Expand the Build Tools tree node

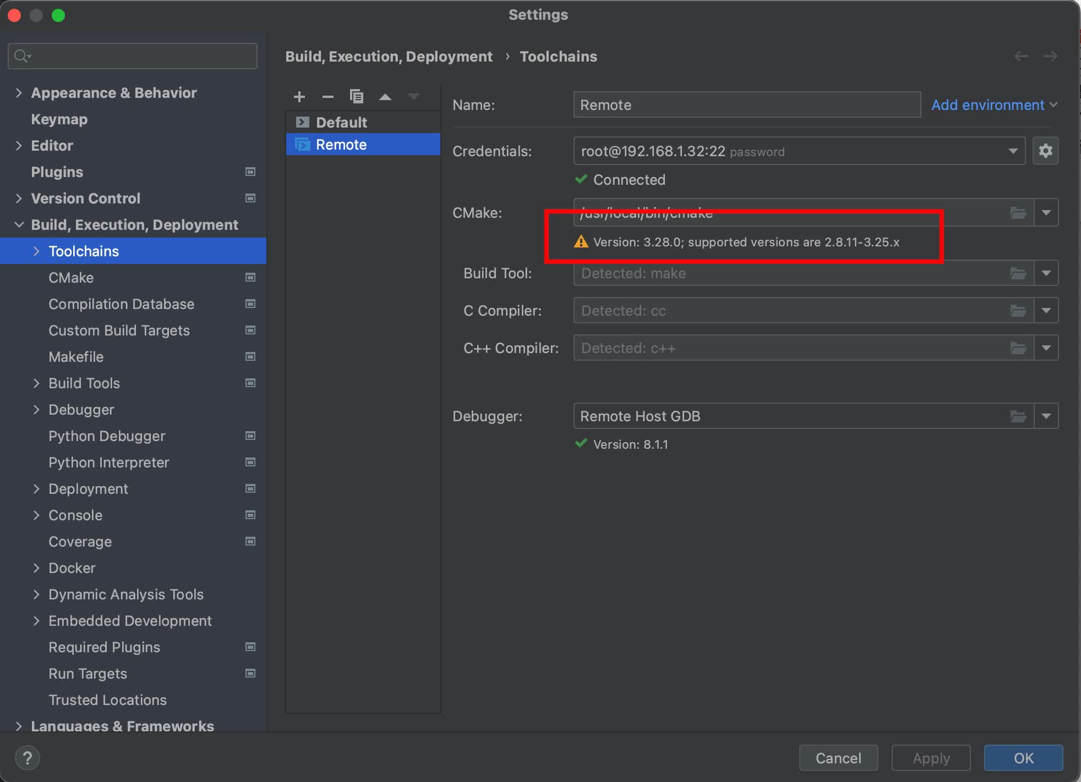coord(36,383)
